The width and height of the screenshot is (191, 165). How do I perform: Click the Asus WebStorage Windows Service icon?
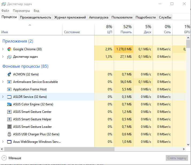point(9,142)
